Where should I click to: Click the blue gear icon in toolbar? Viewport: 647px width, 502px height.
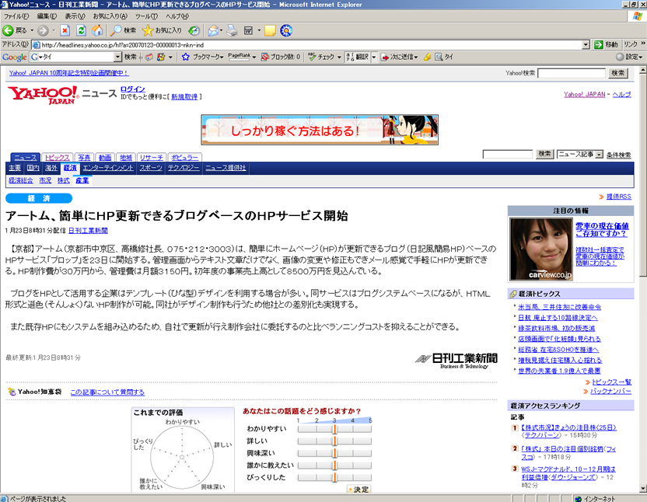point(286,30)
